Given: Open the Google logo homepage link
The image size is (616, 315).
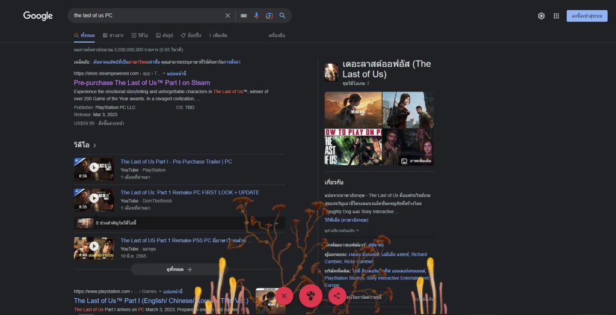Looking at the screenshot, I should click(38, 16).
